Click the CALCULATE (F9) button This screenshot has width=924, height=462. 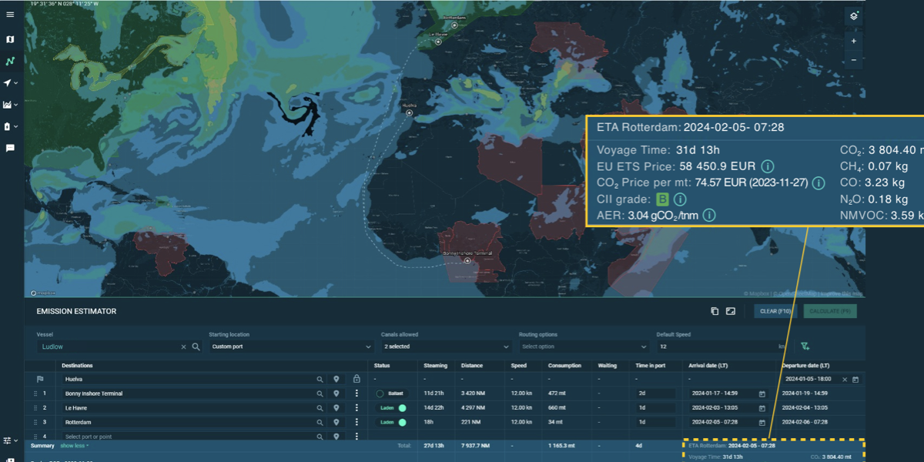[830, 310]
